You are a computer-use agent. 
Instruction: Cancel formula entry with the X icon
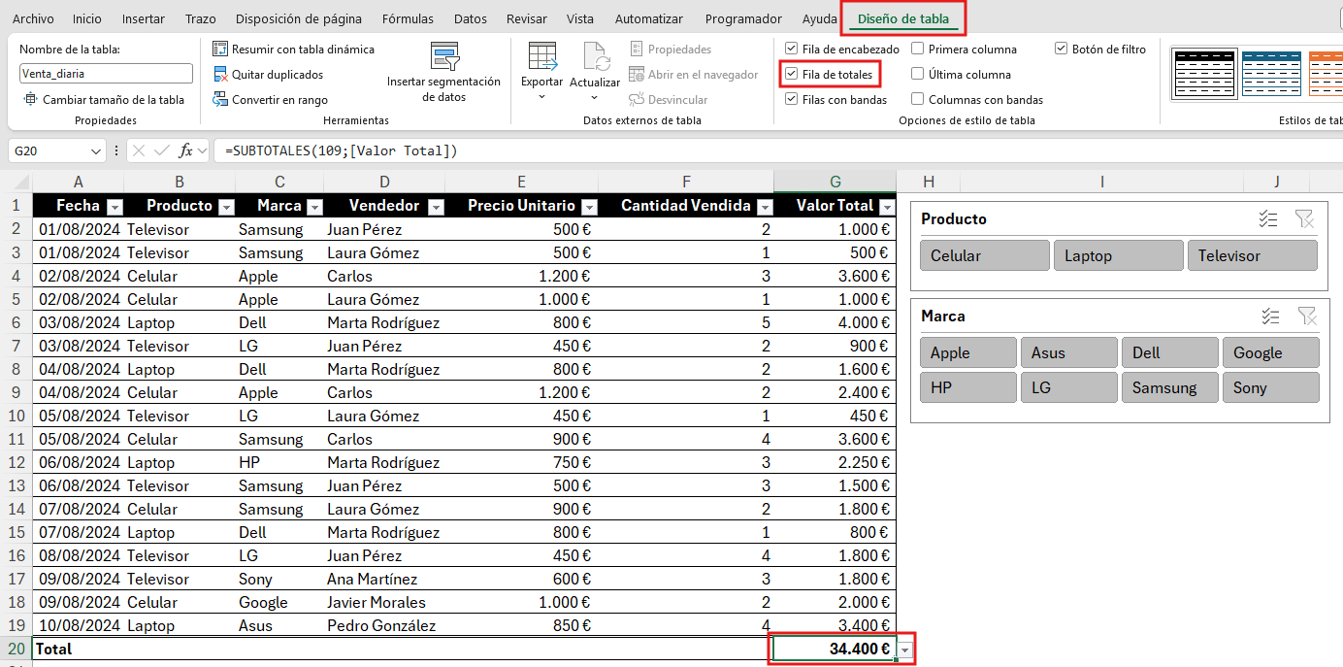click(x=139, y=150)
